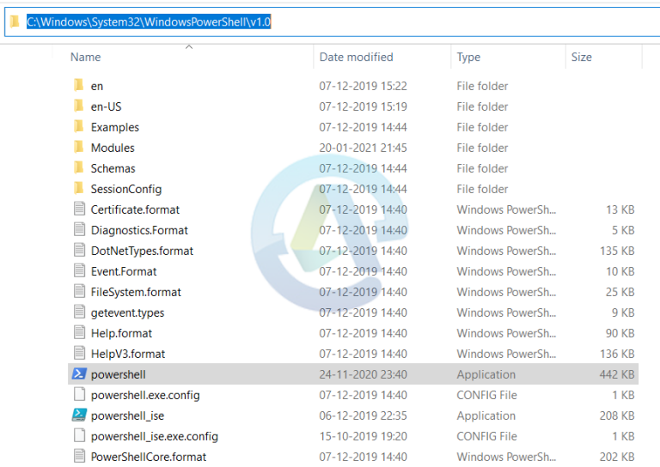Select the Examples folder icon
The image size is (660, 467).
[x=79, y=126]
